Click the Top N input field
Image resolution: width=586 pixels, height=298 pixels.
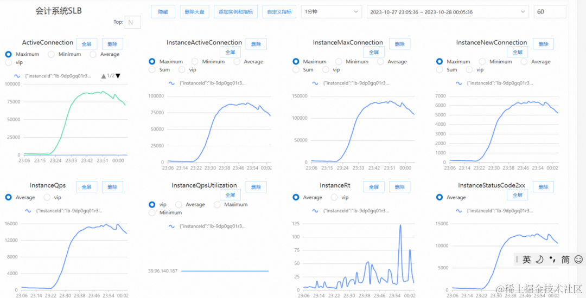[133, 22]
